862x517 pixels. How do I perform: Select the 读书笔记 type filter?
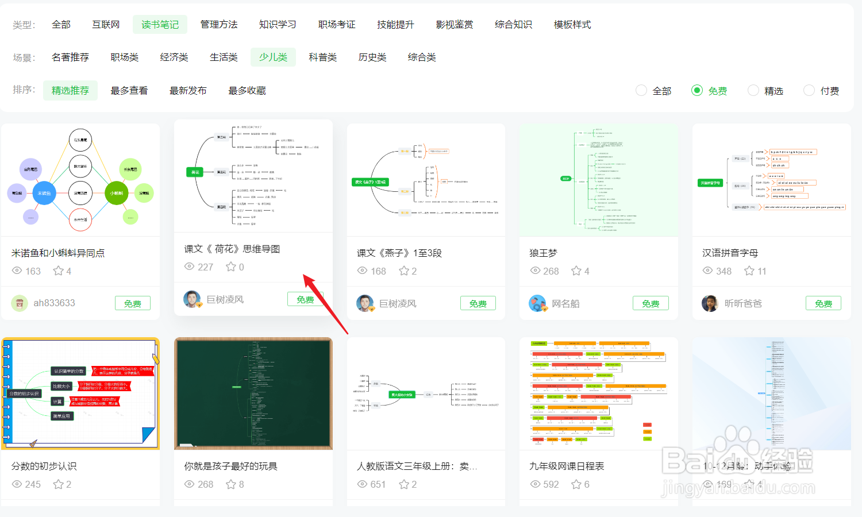coord(160,25)
